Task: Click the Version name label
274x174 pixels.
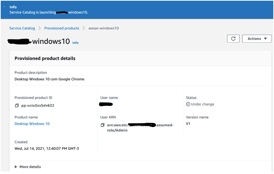Action: 197,117
